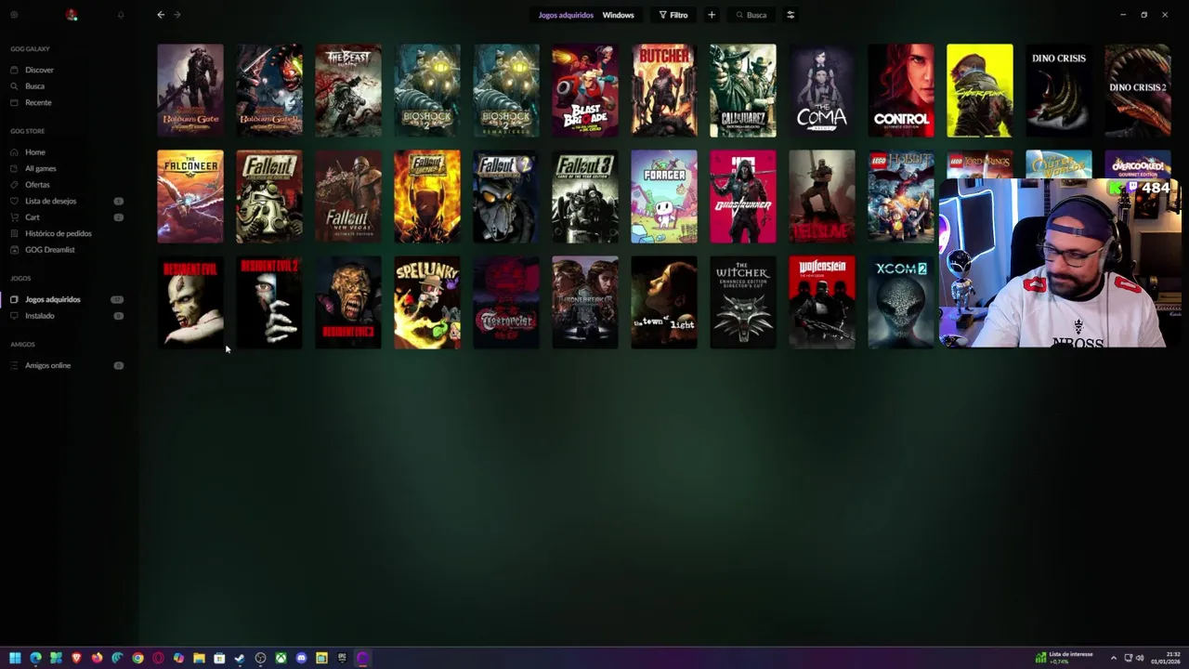
Task: Open the XCOM 2 game cover
Action: [x=901, y=303]
